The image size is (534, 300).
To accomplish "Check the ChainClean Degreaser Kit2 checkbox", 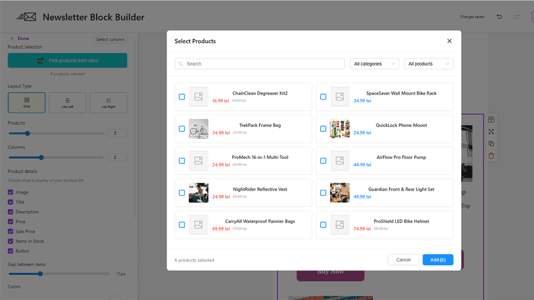I will pos(182,97).
